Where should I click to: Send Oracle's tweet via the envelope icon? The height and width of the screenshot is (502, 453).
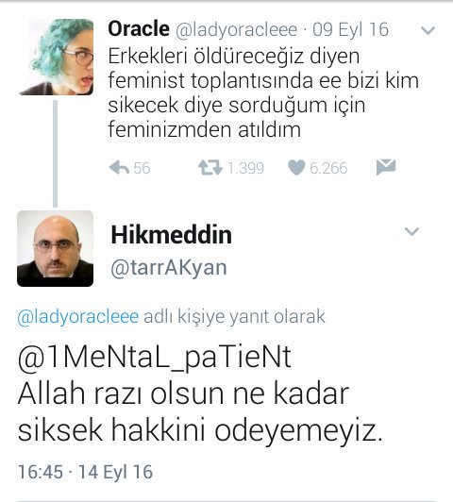[x=386, y=167]
